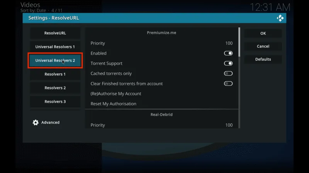
Task: Toggle Premiumize.me Enabled switch
Action: 228,53
